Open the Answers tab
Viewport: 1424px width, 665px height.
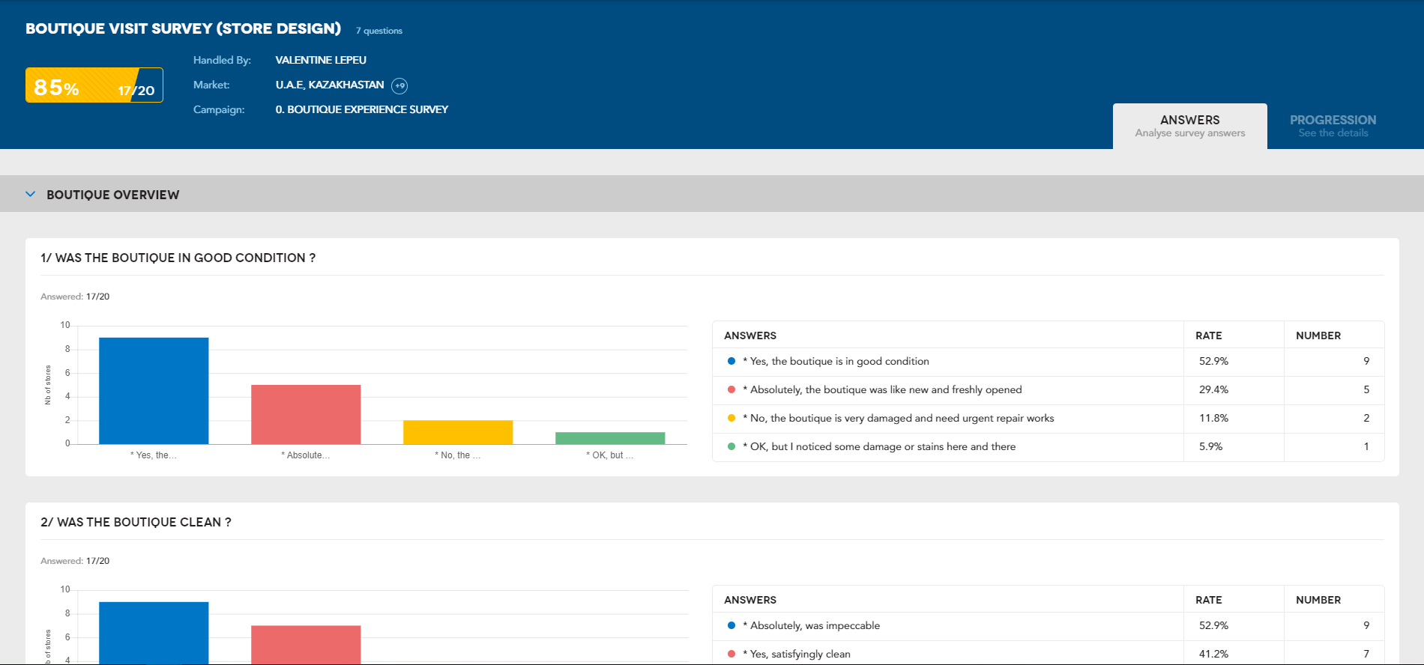pos(1189,126)
